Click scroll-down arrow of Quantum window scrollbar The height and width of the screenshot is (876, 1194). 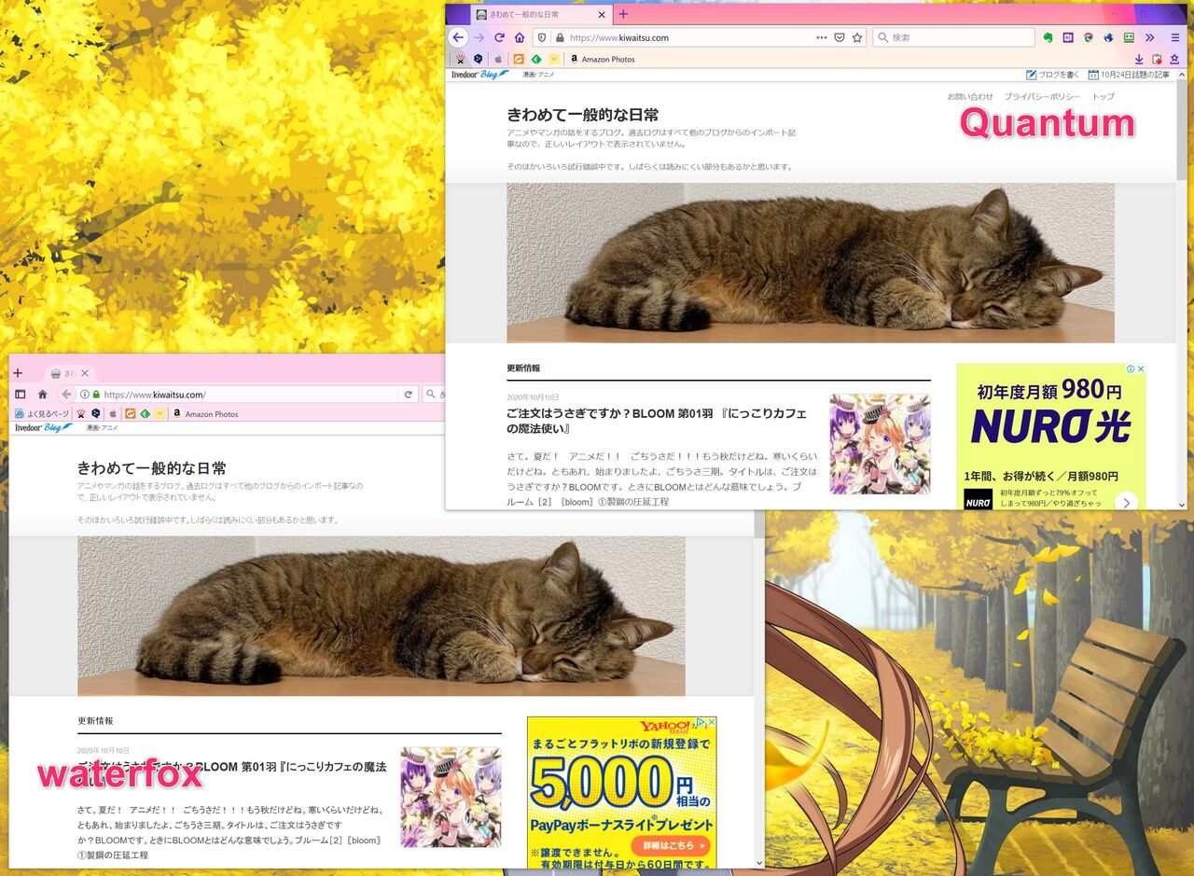[x=1181, y=505]
